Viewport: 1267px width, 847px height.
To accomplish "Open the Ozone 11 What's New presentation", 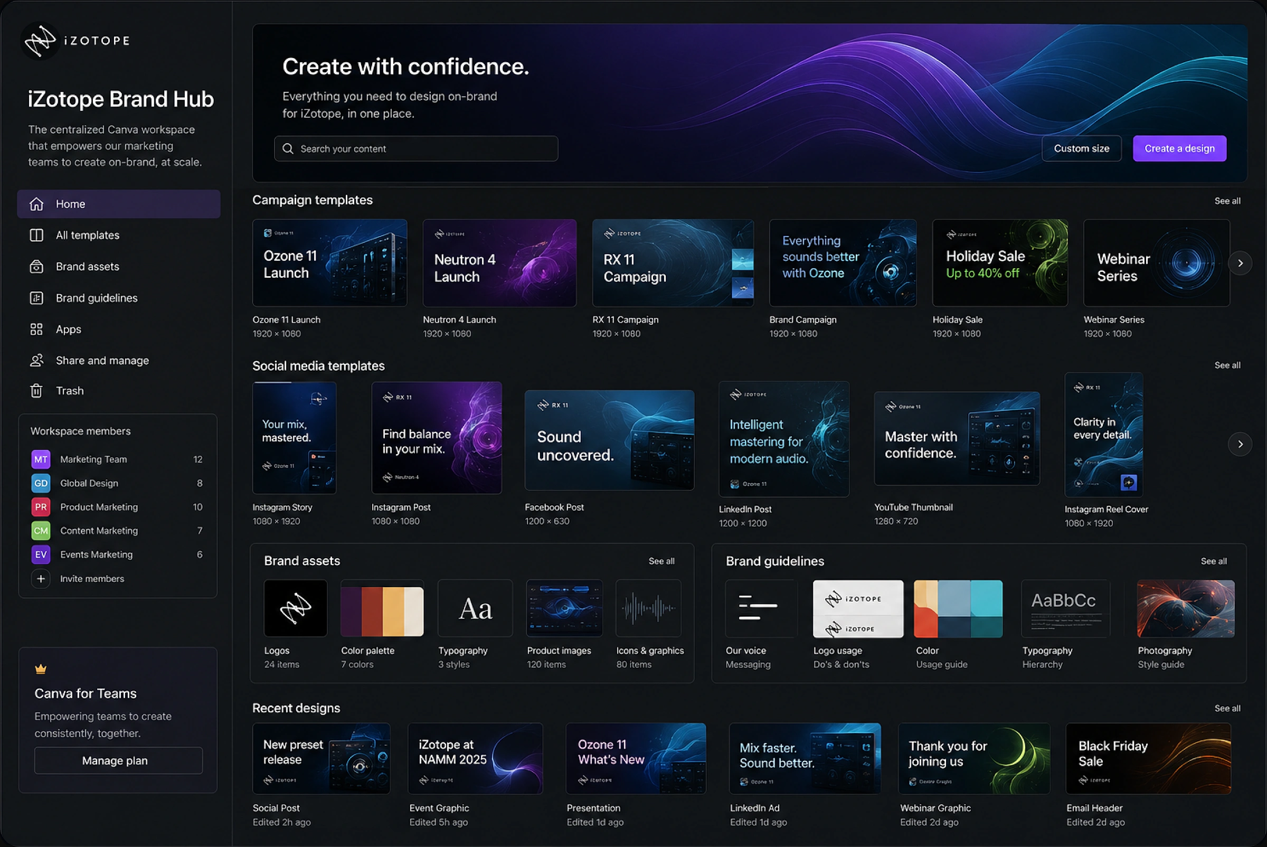I will pyautogui.click(x=636, y=758).
